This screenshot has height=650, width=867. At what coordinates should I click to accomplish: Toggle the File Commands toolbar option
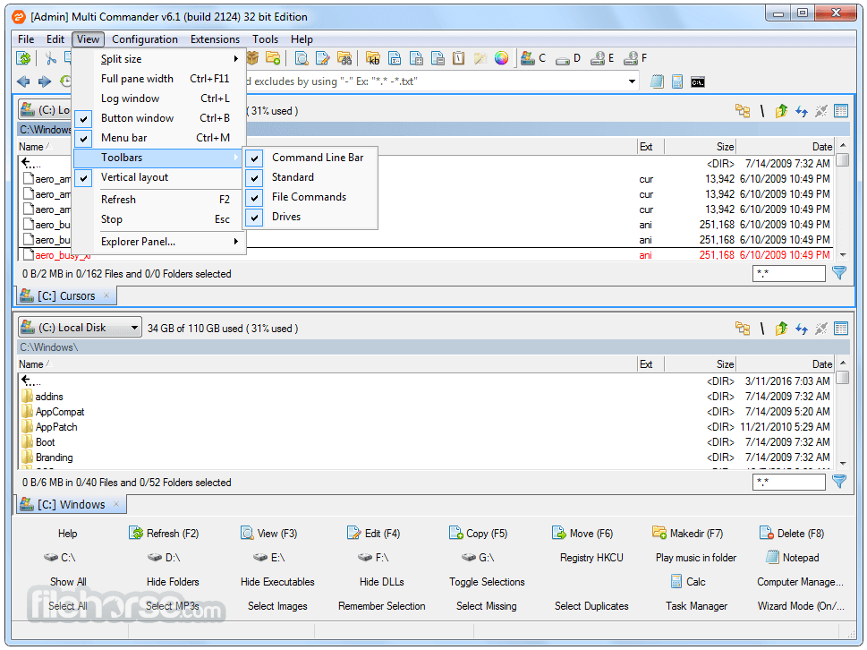[312, 197]
